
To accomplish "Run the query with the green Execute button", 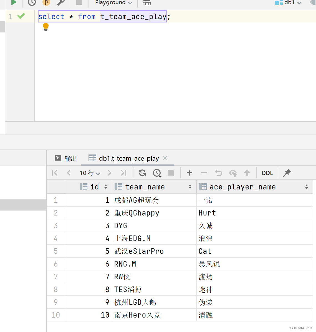I will [x=14, y=2].
